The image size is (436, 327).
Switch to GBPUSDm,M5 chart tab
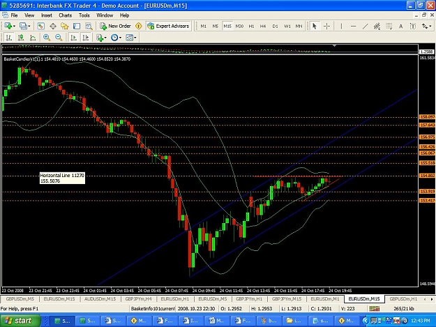tap(20, 299)
